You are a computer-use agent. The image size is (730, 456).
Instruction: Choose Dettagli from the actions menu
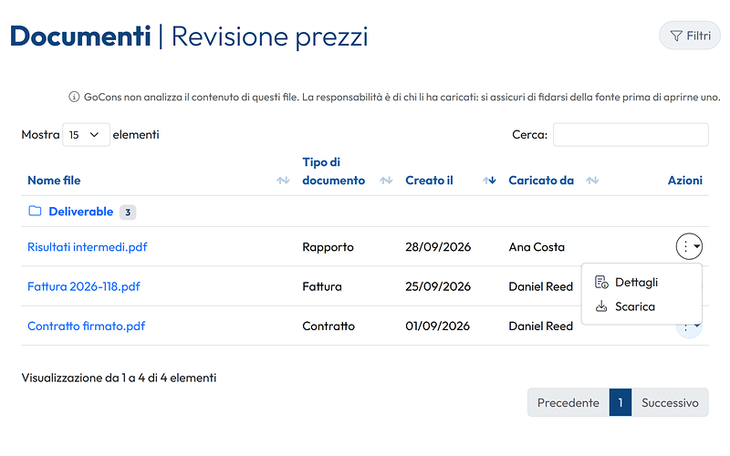[x=641, y=283]
